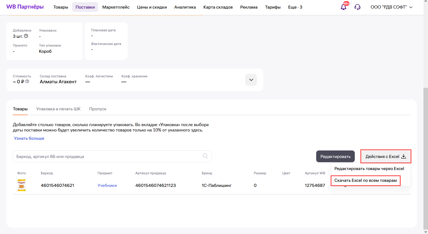The height and width of the screenshot is (234, 428).
Task: Follow the Узнать больше link
Action: tap(29, 138)
